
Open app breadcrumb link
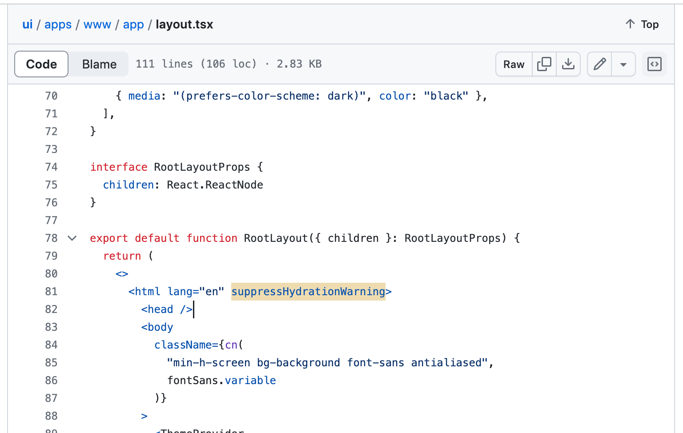[x=133, y=24]
